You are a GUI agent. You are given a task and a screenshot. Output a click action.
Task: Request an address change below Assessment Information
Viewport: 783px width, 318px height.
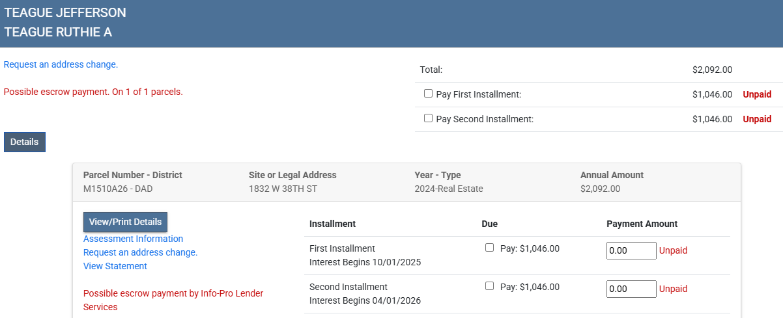[140, 252]
